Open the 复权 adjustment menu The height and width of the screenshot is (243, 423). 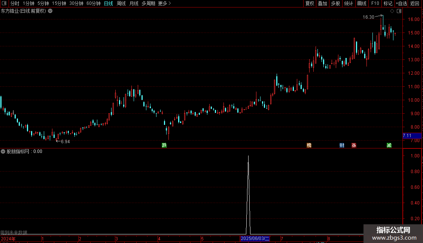pyautogui.click(x=310, y=3)
